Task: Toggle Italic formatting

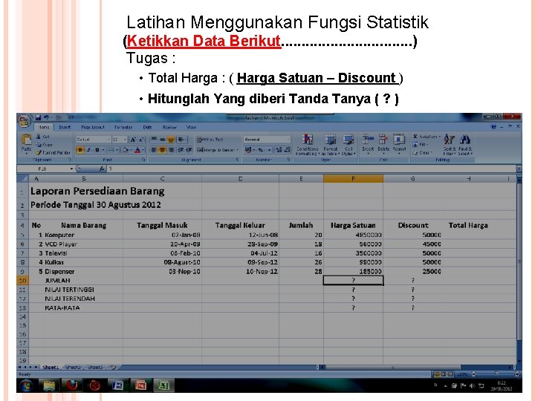Action: pyautogui.click(x=88, y=150)
